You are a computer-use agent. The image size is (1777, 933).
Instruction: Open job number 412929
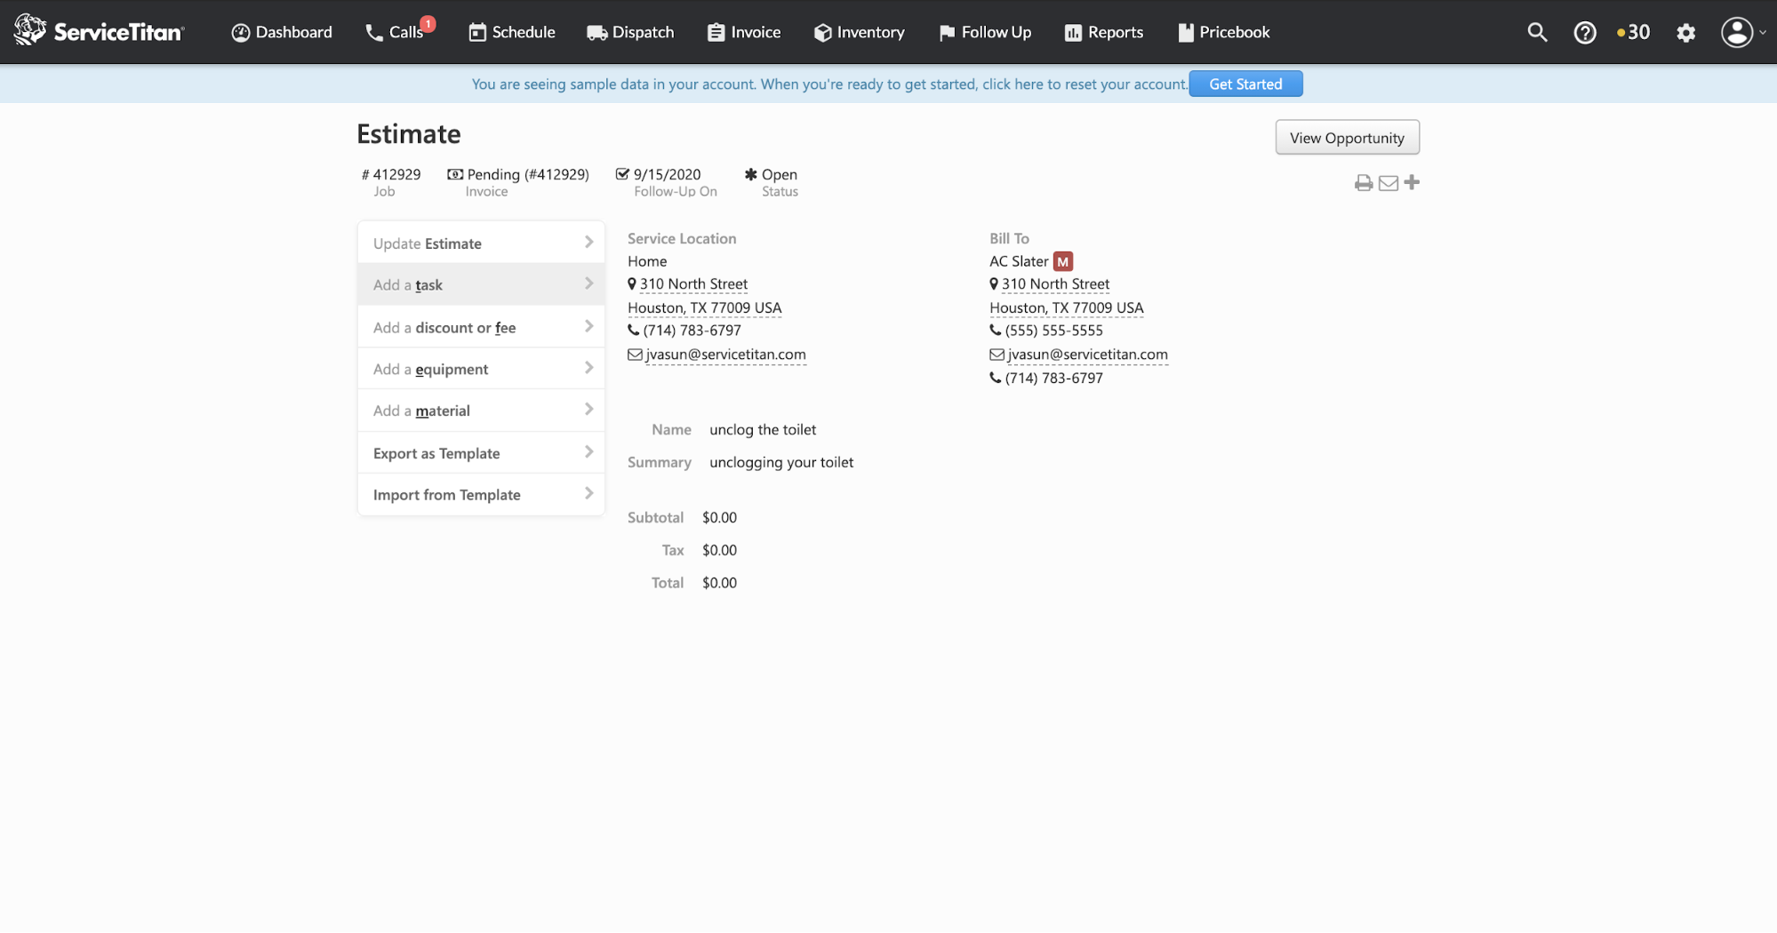(391, 174)
